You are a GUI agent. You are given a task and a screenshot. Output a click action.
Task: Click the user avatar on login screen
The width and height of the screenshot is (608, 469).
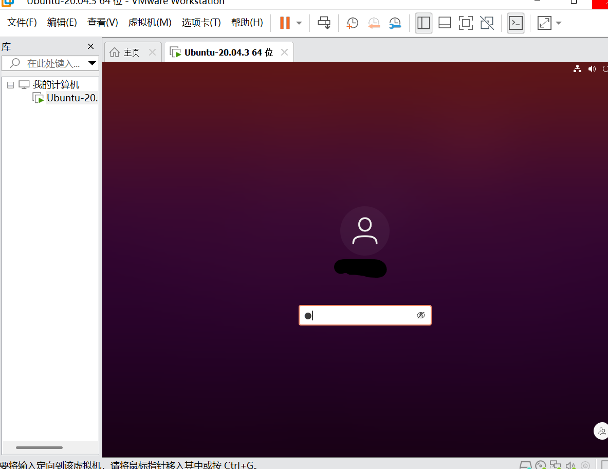coord(365,231)
